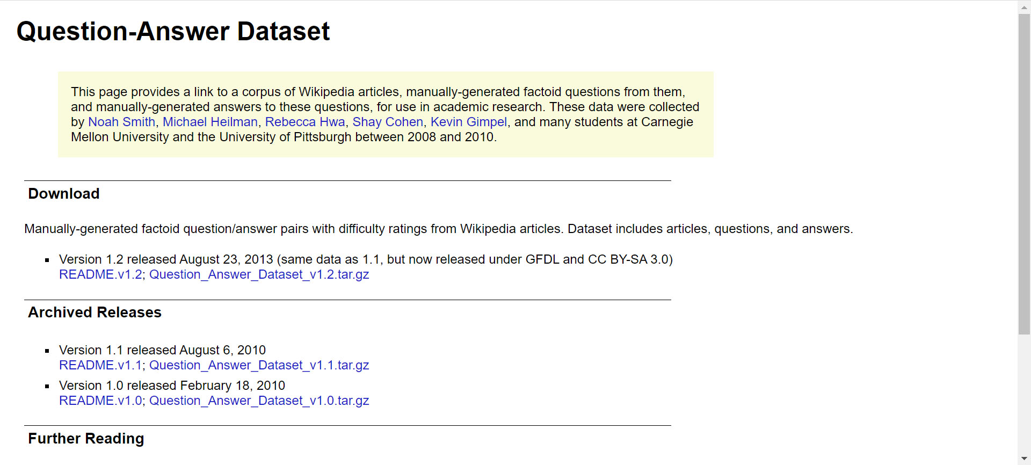Click the yellow introduction text box
The height and width of the screenshot is (465, 1031).
386,114
